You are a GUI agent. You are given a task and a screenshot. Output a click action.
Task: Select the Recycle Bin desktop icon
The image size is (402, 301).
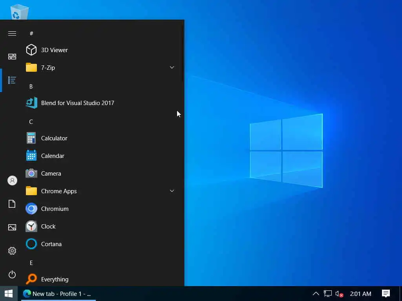click(x=19, y=11)
